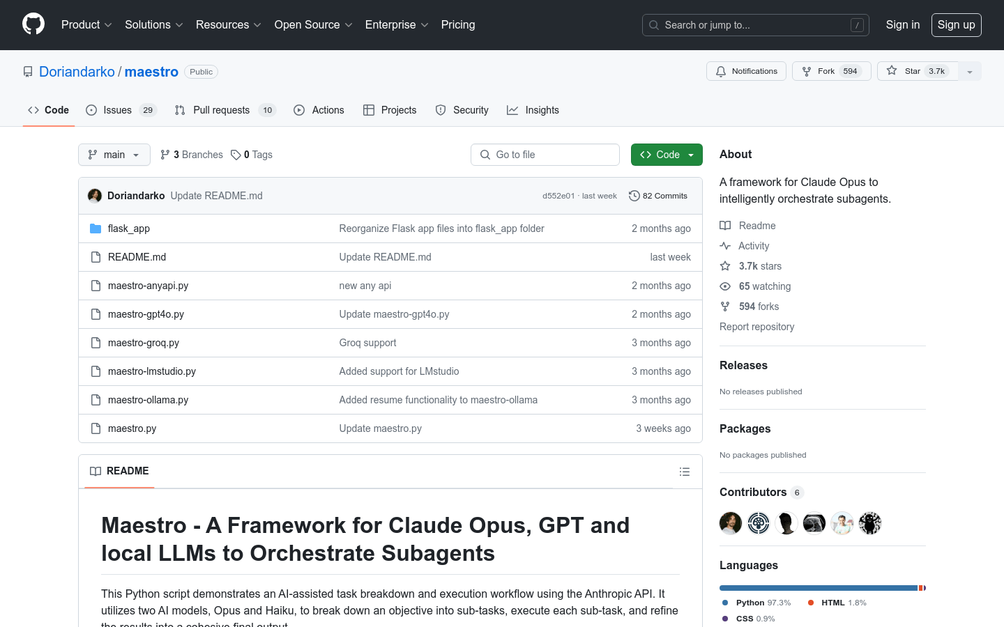Viewport: 1004px width, 627px height.
Task: Click the maestro-ollama.py file icon
Action: coord(96,400)
